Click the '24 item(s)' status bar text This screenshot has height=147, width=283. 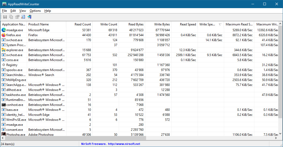8,144
